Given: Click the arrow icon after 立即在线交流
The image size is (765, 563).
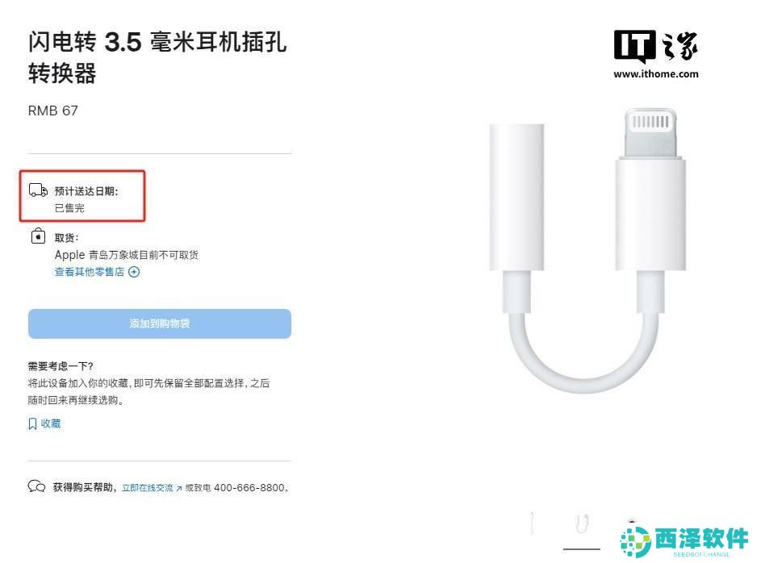Looking at the screenshot, I should pos(178,488).
